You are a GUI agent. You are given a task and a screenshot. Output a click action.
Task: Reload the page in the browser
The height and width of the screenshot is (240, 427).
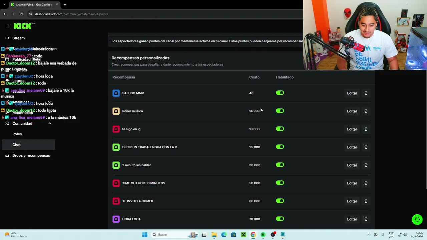[21, 14]
